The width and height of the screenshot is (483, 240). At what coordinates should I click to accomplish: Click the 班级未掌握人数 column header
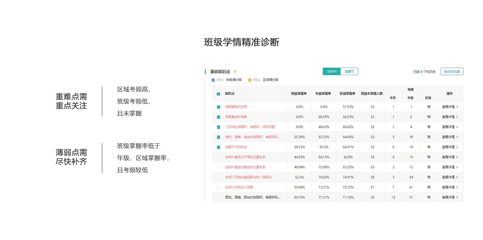pyautogui.click(x=372, y=94)
